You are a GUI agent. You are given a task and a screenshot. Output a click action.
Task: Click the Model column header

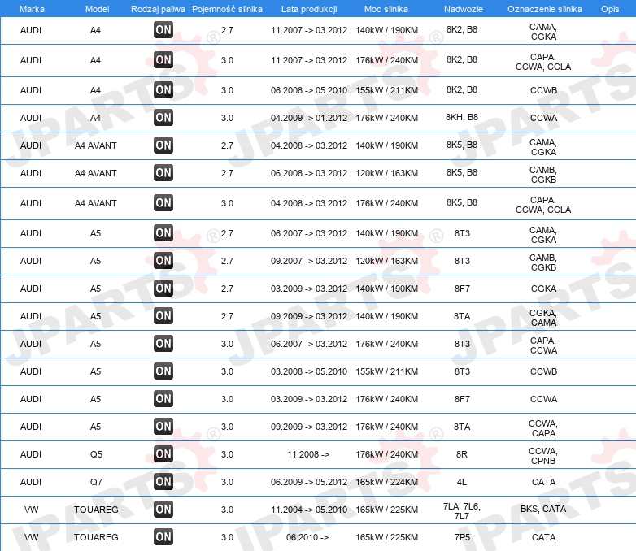tap(97, 9)
